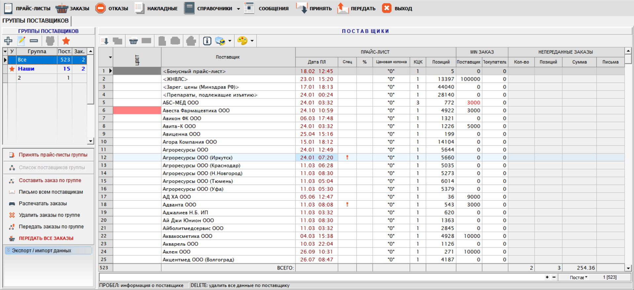Expand the СПРАВОЧНИКИ dropdown arrow
The image size is (634, 290).
point(238,9)
